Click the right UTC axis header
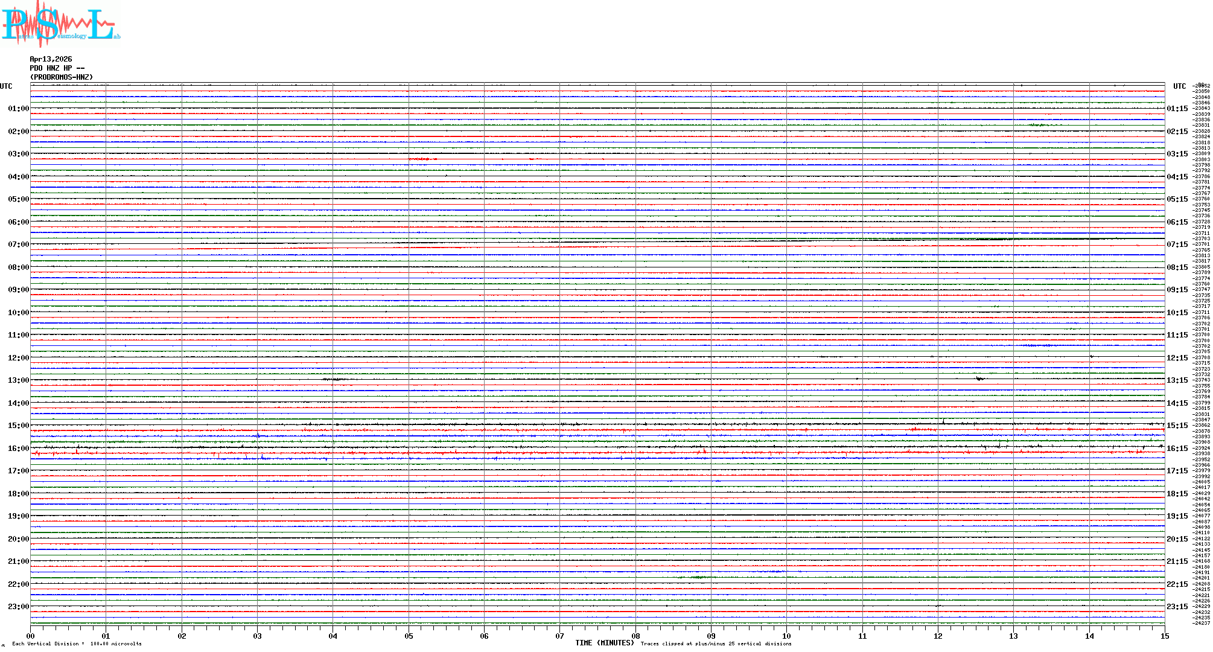 pos(1179,86)
